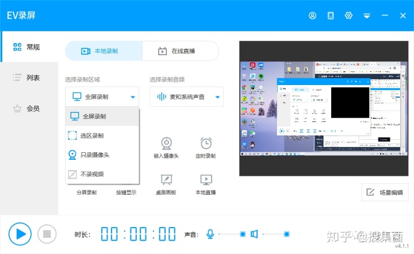Click the webcam icon beside 只录摄像头

pyautogui.click(x=72, y=155)
